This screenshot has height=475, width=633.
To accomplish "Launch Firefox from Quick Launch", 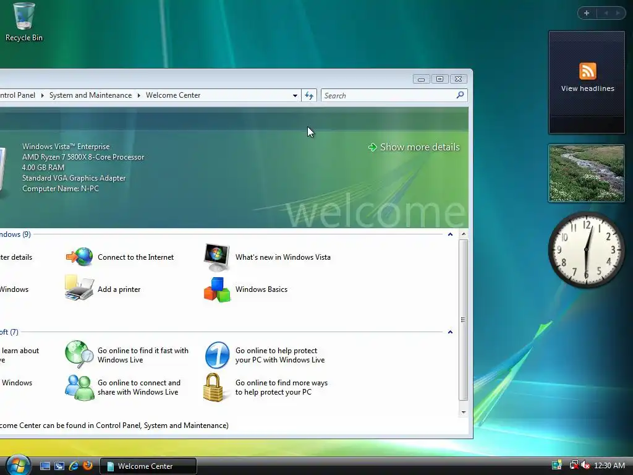I will point(88,466).
